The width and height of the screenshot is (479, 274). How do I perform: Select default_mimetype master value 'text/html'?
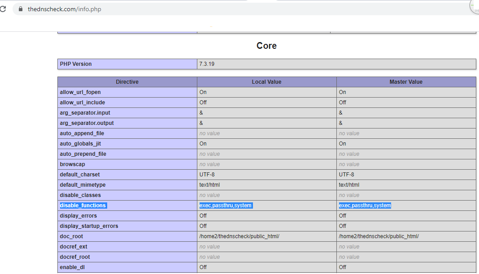pos(349,185)
